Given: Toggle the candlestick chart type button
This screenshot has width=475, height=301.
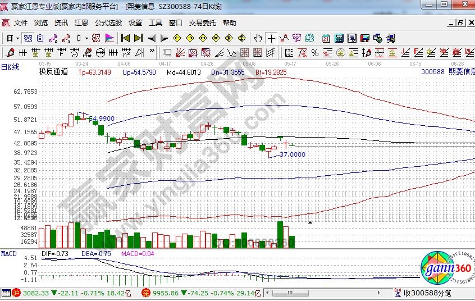Looking at the screenshot, I should coord(78,38).
